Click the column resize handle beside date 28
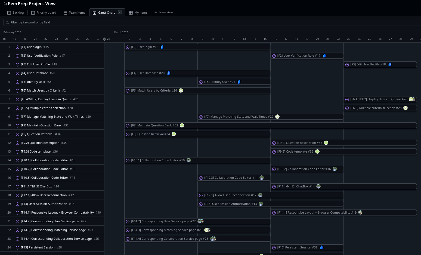This screenshot has height=255, width=421. pyautogui.click(x=104, y=39)
